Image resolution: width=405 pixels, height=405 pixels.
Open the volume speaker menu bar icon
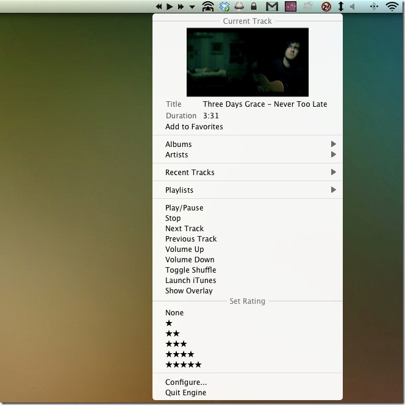[x=353, y=7]
